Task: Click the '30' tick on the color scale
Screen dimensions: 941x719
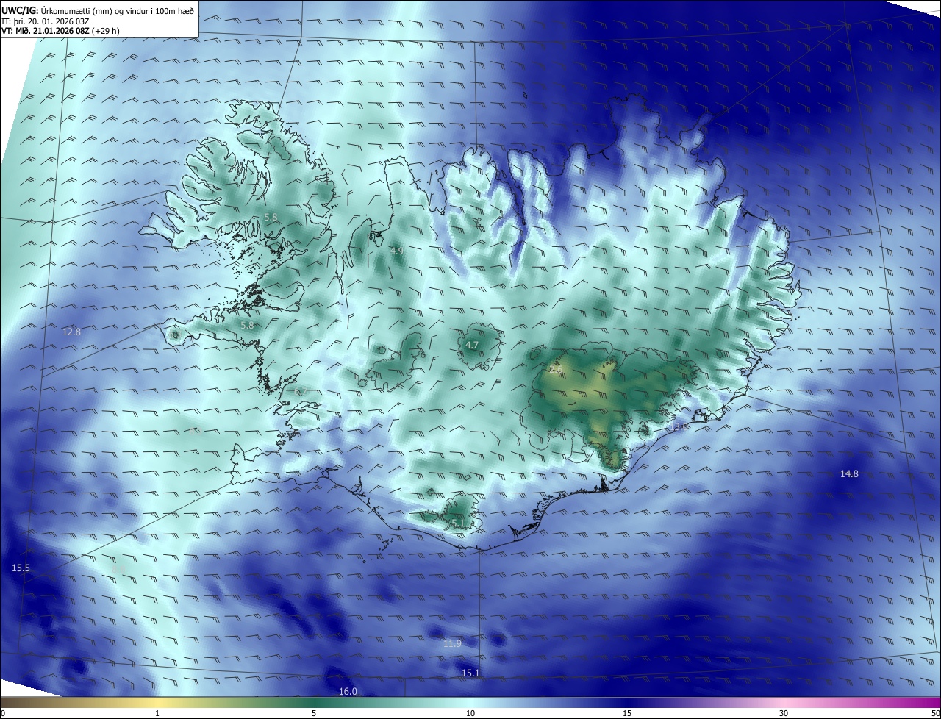Action: point(784,713)
